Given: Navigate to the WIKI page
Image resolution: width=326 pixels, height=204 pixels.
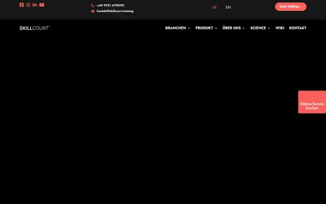Looking at the screenshot, I should pos(280,28).
